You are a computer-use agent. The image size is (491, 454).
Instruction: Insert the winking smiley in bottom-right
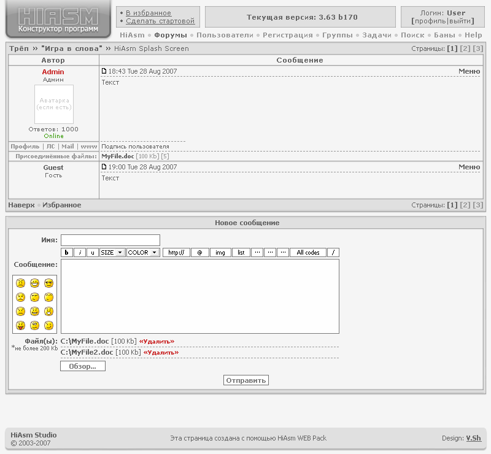click(x=49, y=325)
